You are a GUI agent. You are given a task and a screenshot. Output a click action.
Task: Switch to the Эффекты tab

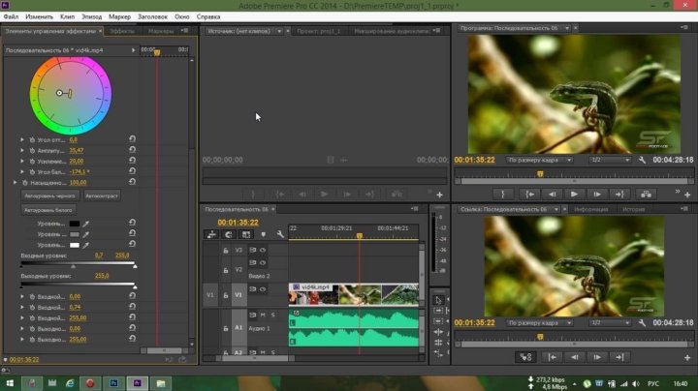coord(122,31)
